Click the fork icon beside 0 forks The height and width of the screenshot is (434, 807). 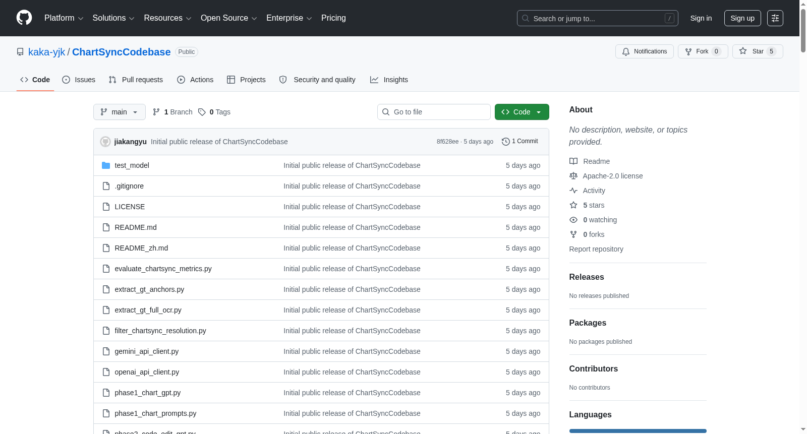pyautogui.click(x=573, y=234)
